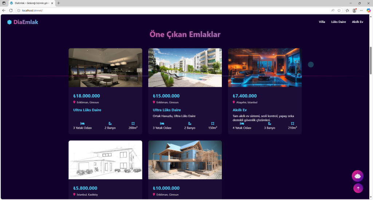Click the 3 Banyo text
Viewport: 373px width, 200px height.
pos(270,128)
